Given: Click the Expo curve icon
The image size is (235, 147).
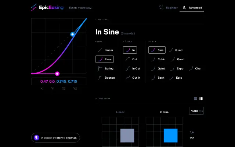Looking at the screenshot, I should pyautogui.click(x=173, y=69).
